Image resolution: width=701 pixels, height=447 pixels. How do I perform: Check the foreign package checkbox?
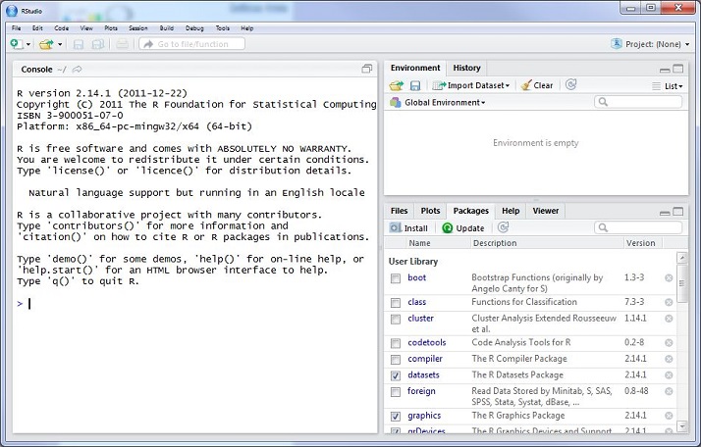tap(396, 392)
